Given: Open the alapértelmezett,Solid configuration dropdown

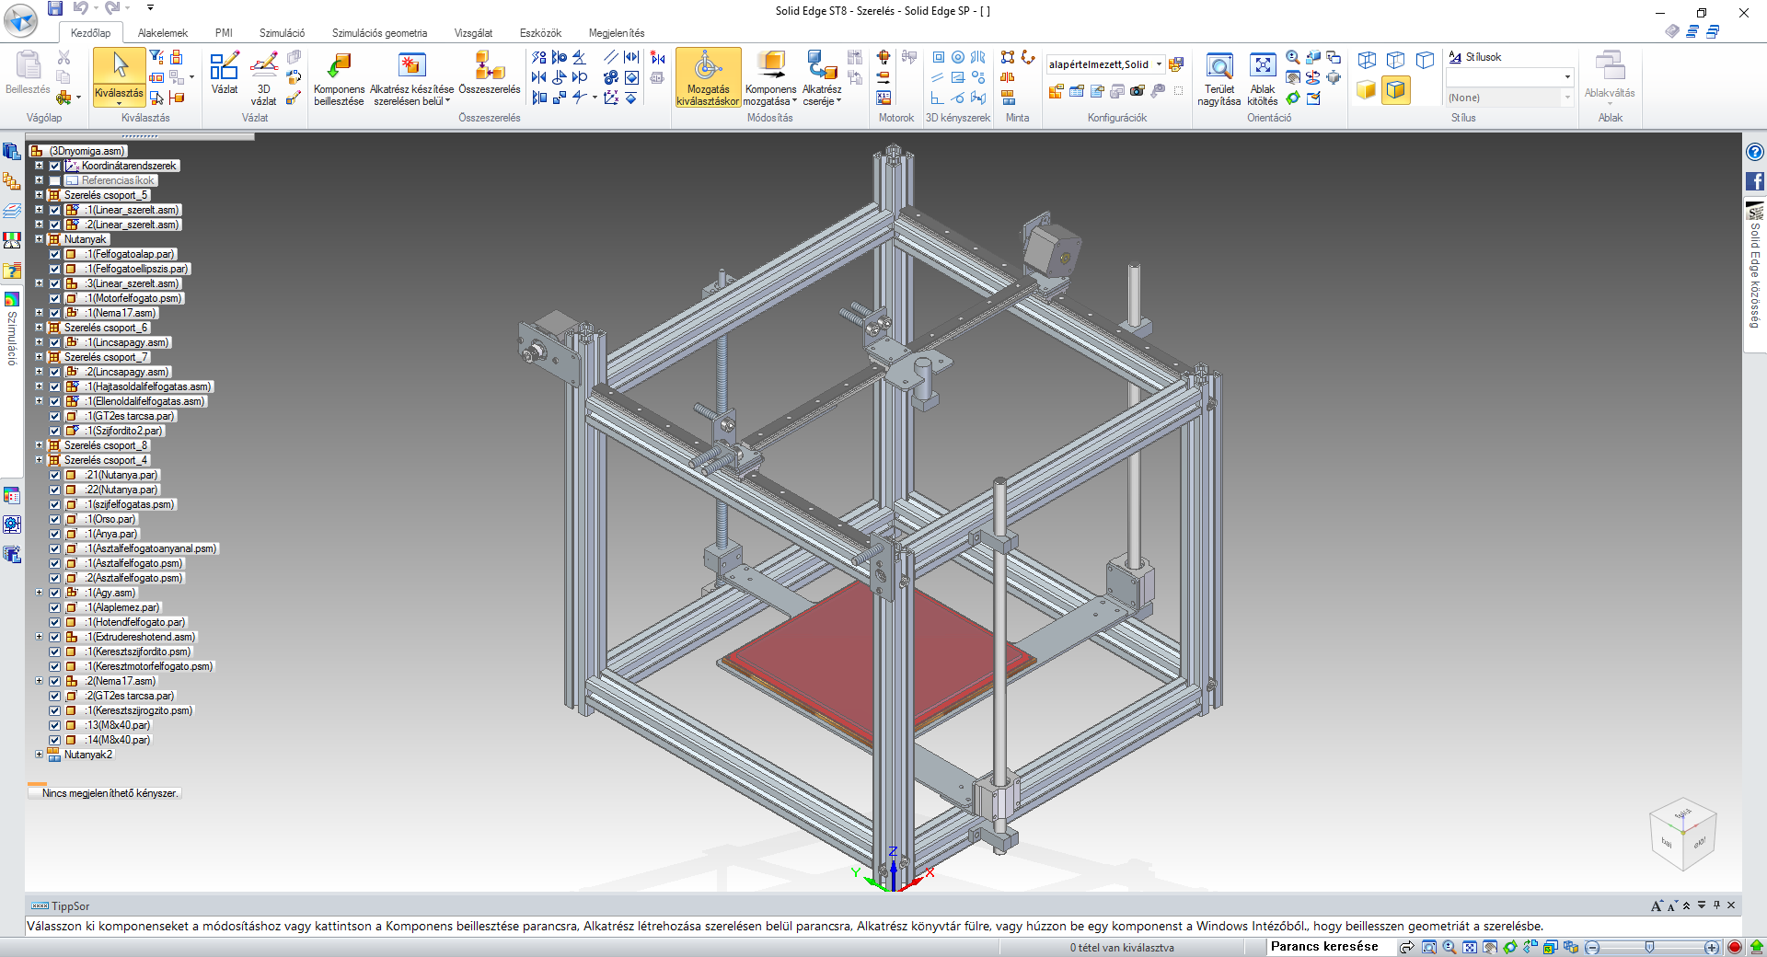Looking at the screenshot, I should [1159, 64].
